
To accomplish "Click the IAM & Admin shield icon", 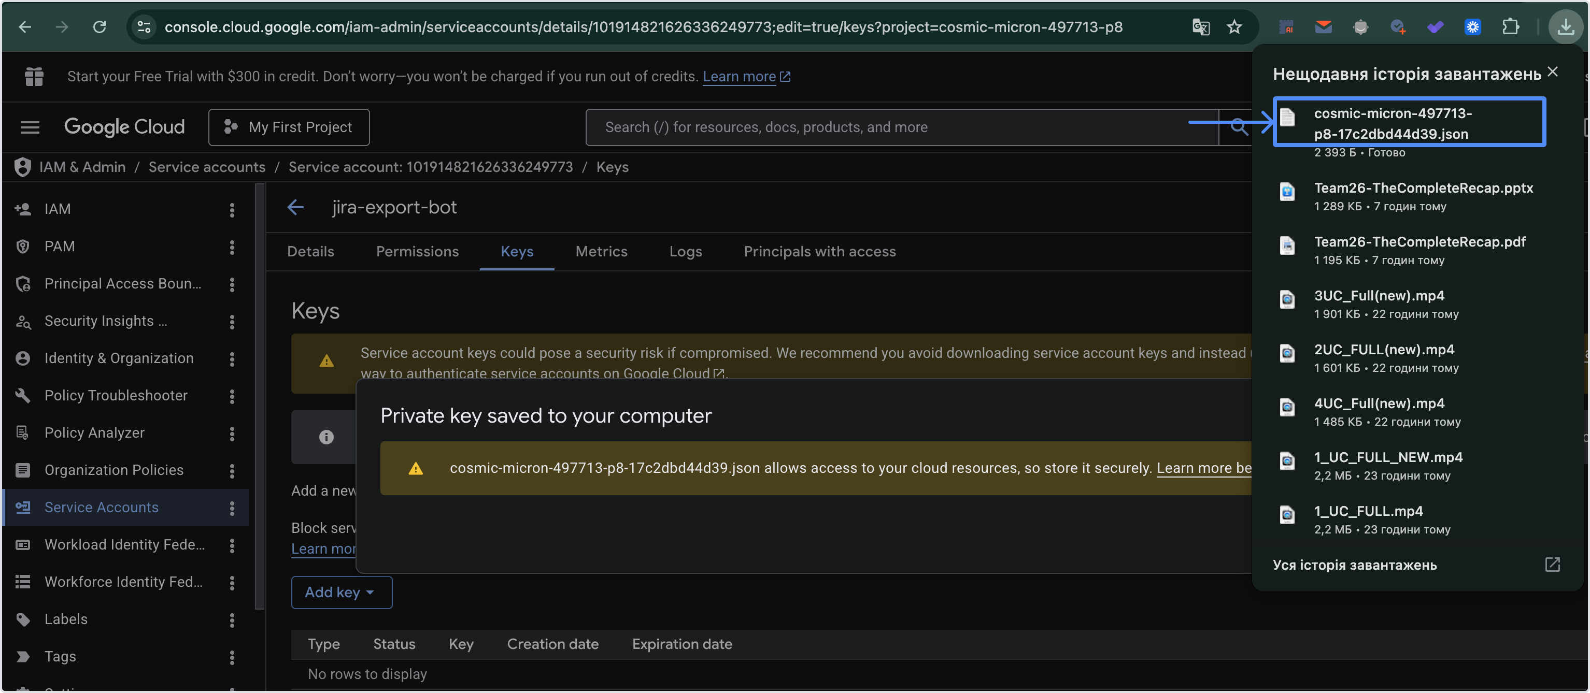I will (22, 167).
